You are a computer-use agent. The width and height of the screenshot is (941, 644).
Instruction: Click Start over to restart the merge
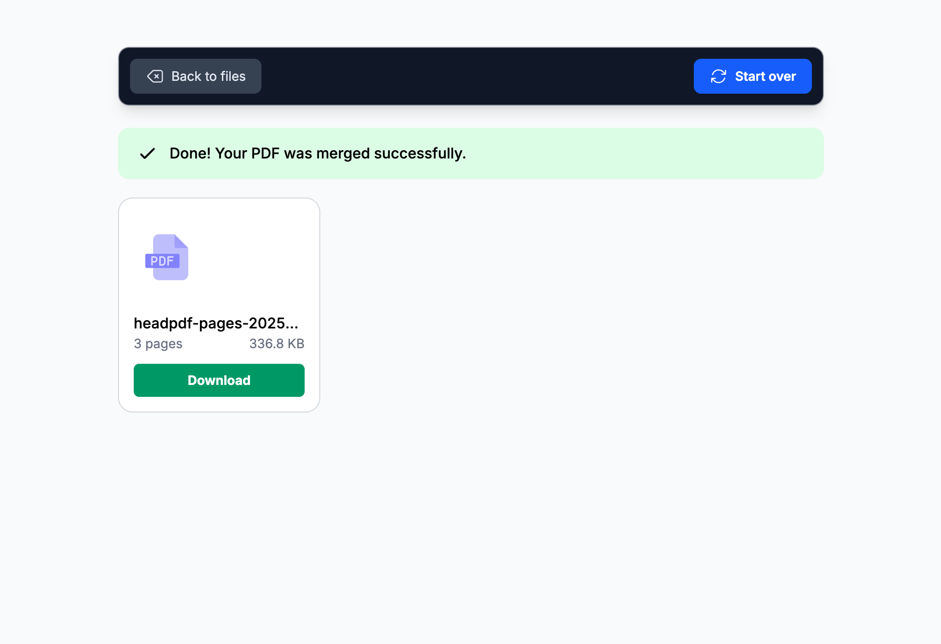click(753, 76)
